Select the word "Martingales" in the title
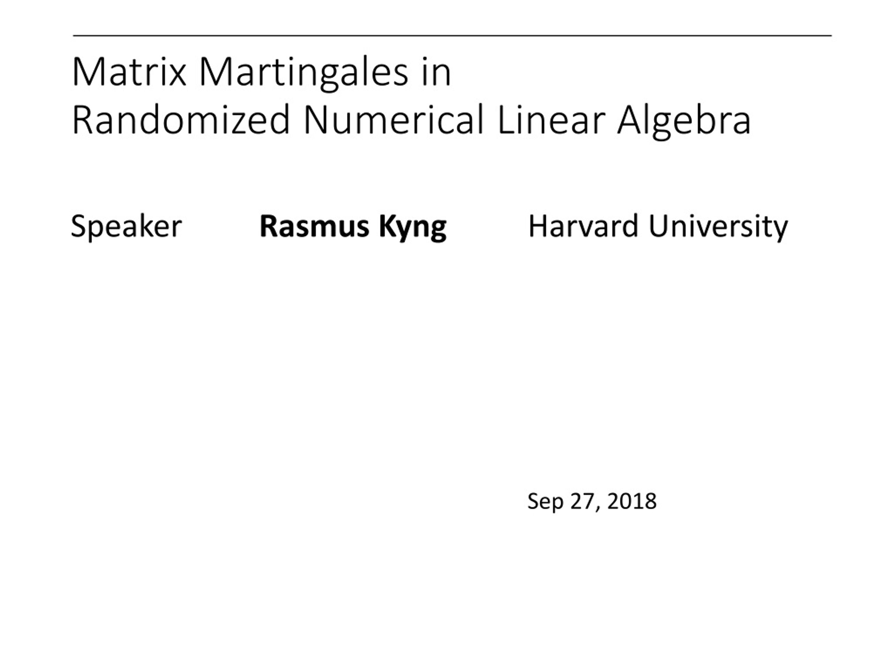This screenshot has height=669, width=893. coord(304,74)
